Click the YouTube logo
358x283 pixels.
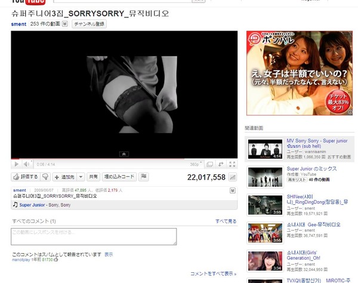pyautogui.click(x=29, y=2)
